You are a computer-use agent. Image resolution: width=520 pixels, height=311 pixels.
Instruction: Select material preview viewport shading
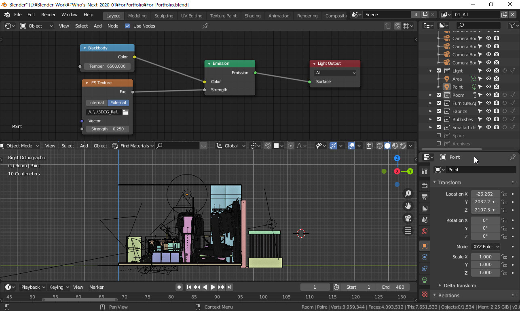[x=395, y=146]
